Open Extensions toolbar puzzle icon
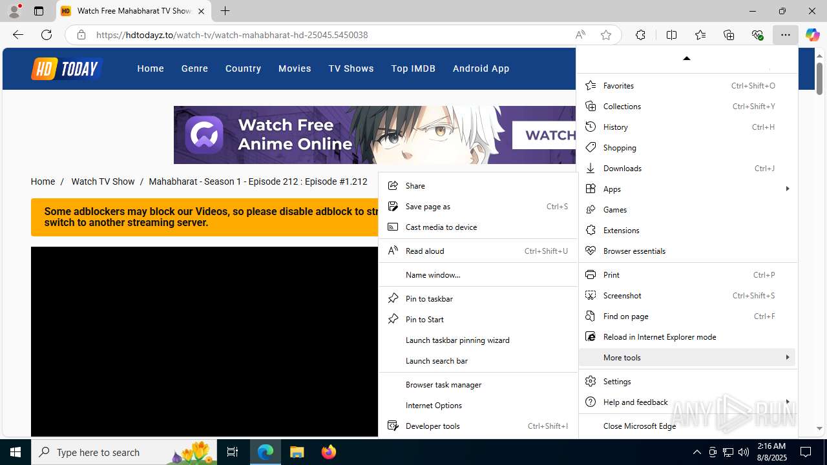This screenshot has width=827, height=465. pos(640,35)
